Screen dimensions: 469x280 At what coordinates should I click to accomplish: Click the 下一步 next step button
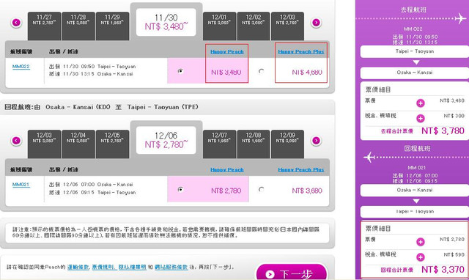(292, 273)
